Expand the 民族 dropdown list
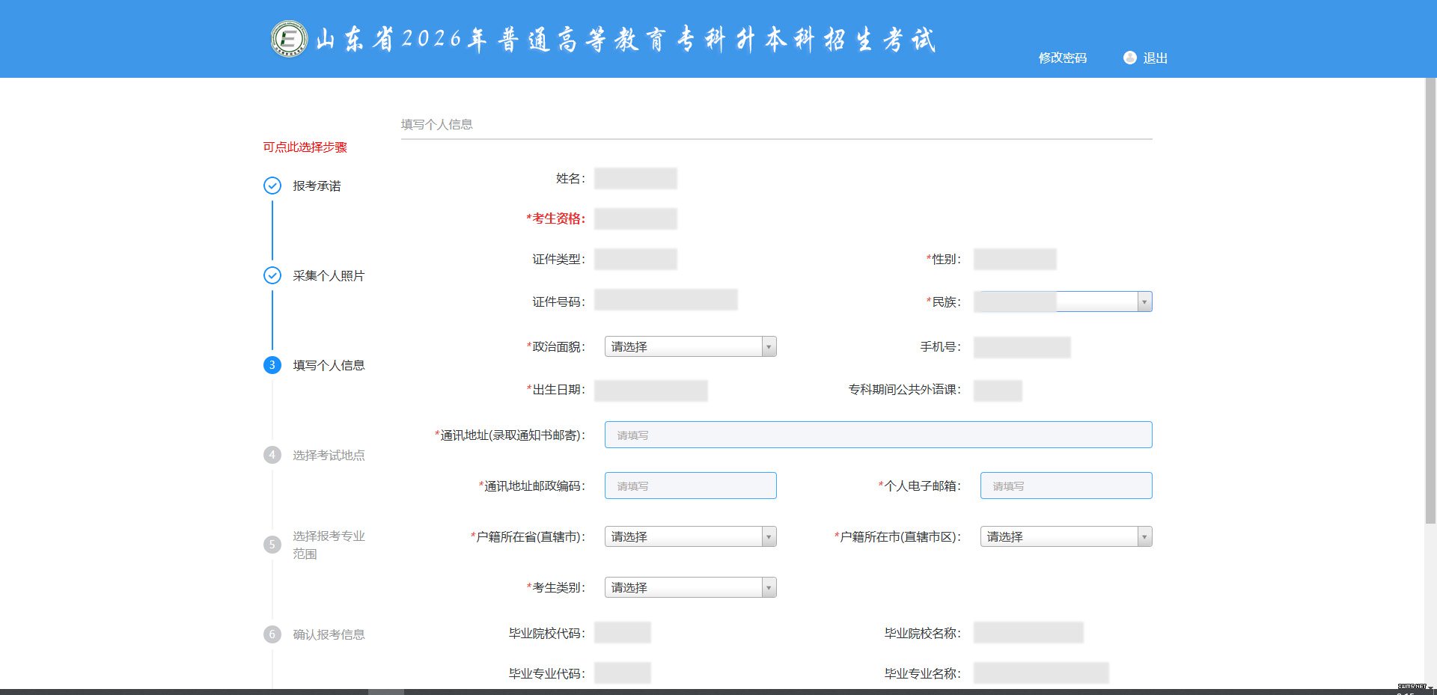Screen dimensions: 1437x695 pos(1143,301)
